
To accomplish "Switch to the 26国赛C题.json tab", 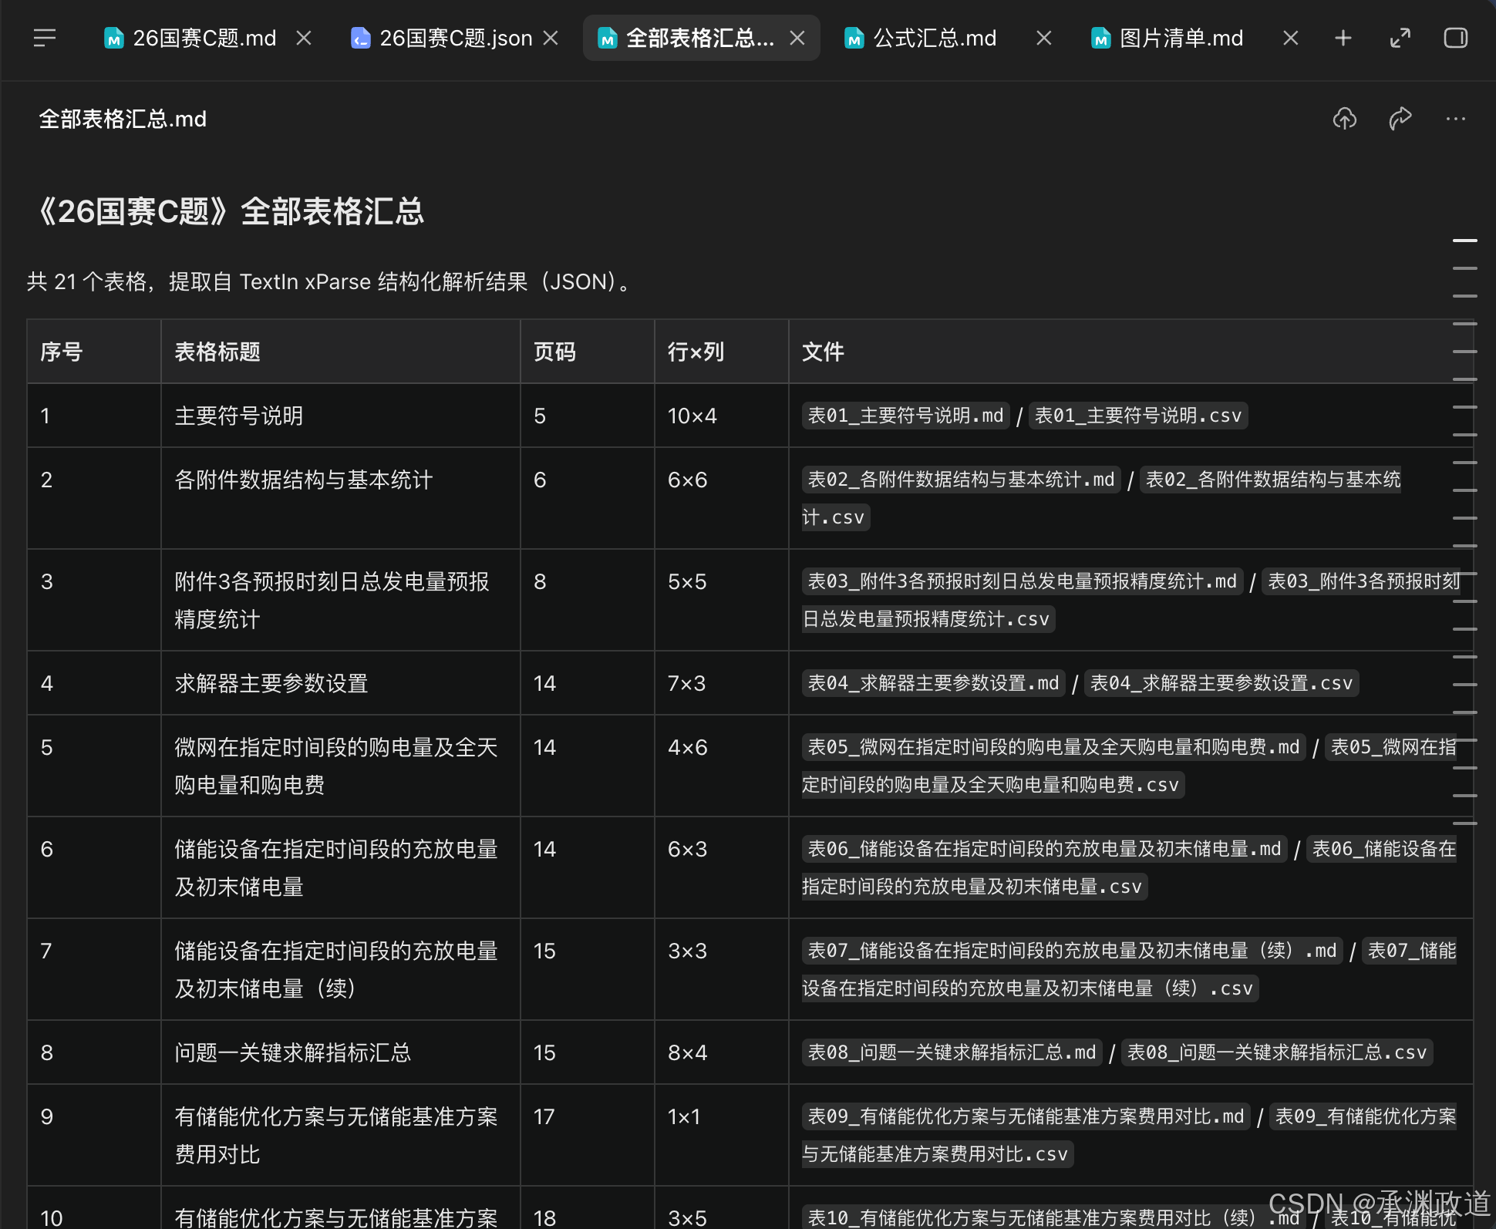I will click(441, 38).
